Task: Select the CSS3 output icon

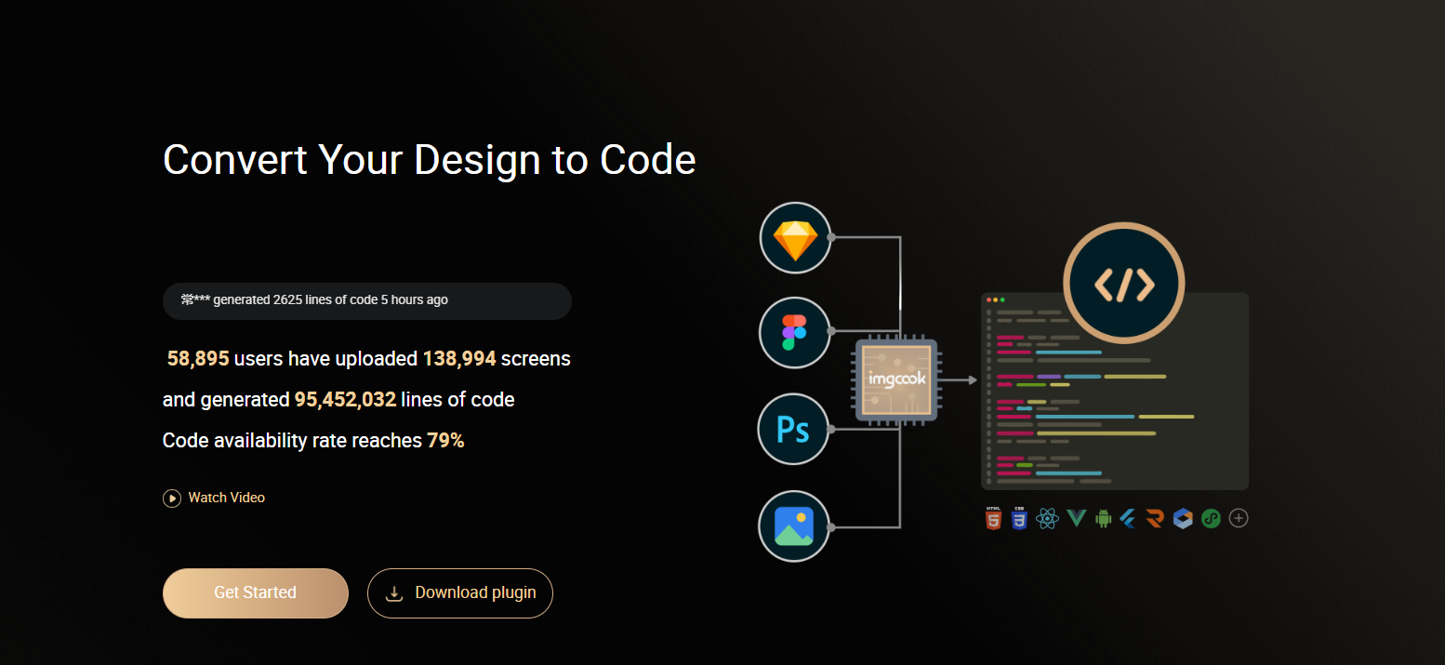Action: 1020,518
